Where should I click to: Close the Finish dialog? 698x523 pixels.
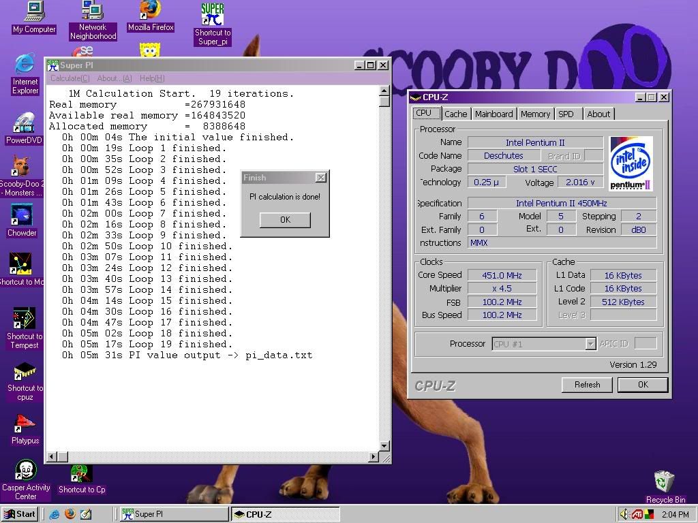(x=320, y=178)
